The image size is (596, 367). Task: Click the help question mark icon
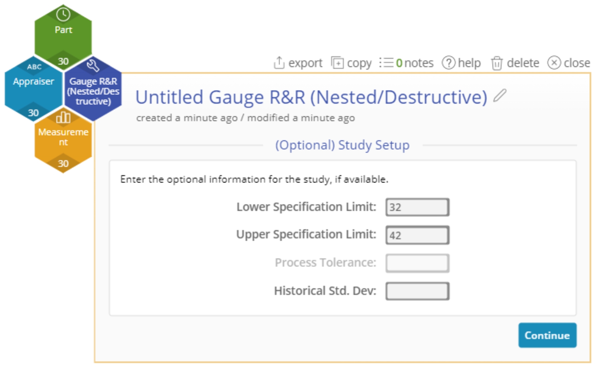pyautogui.click(x=448, y=63)
